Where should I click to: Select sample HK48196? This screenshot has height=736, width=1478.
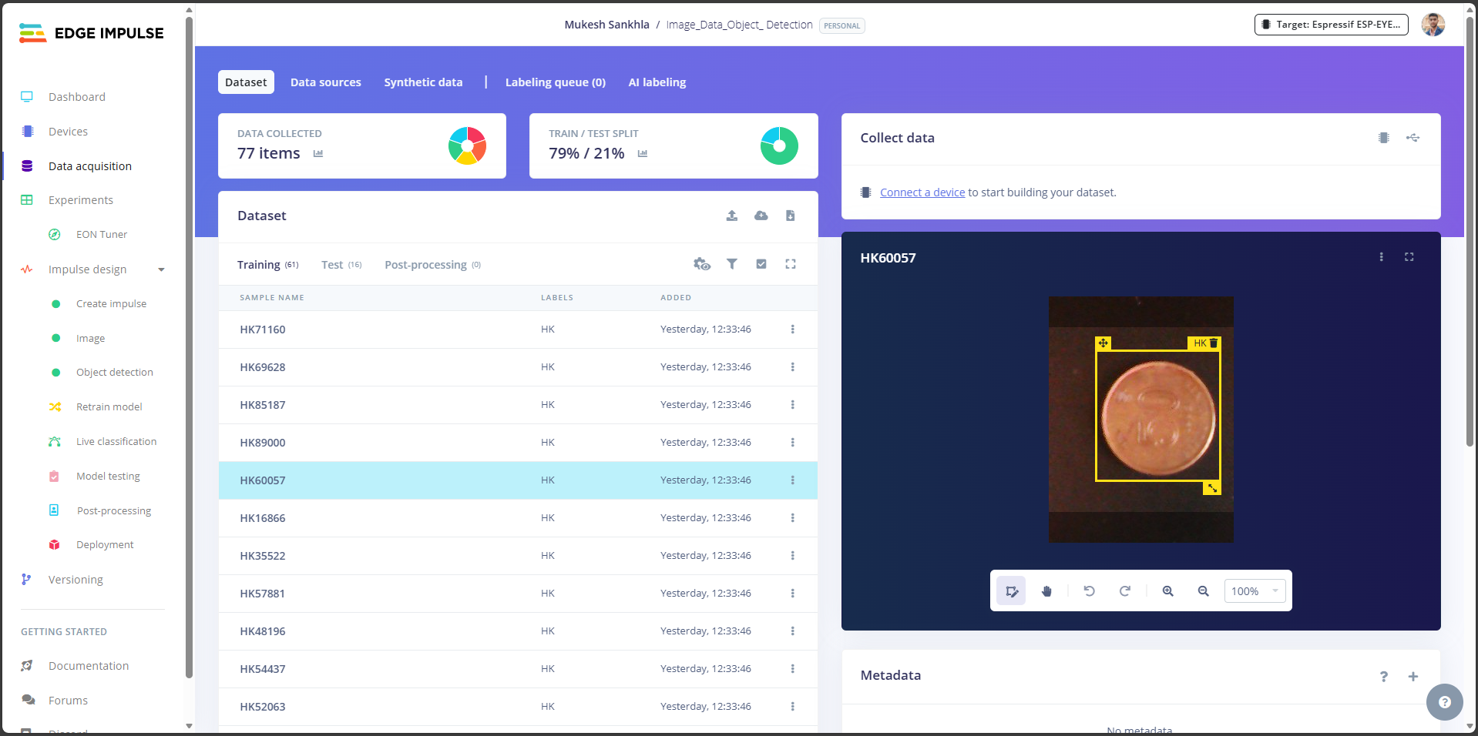pos(518,631)
